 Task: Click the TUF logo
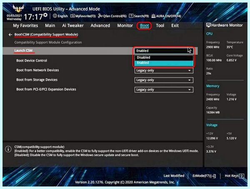click(x=18, y=8)
